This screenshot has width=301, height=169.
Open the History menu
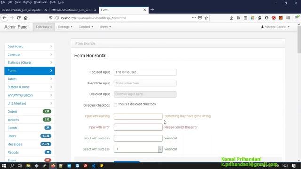tap(27, 2)
